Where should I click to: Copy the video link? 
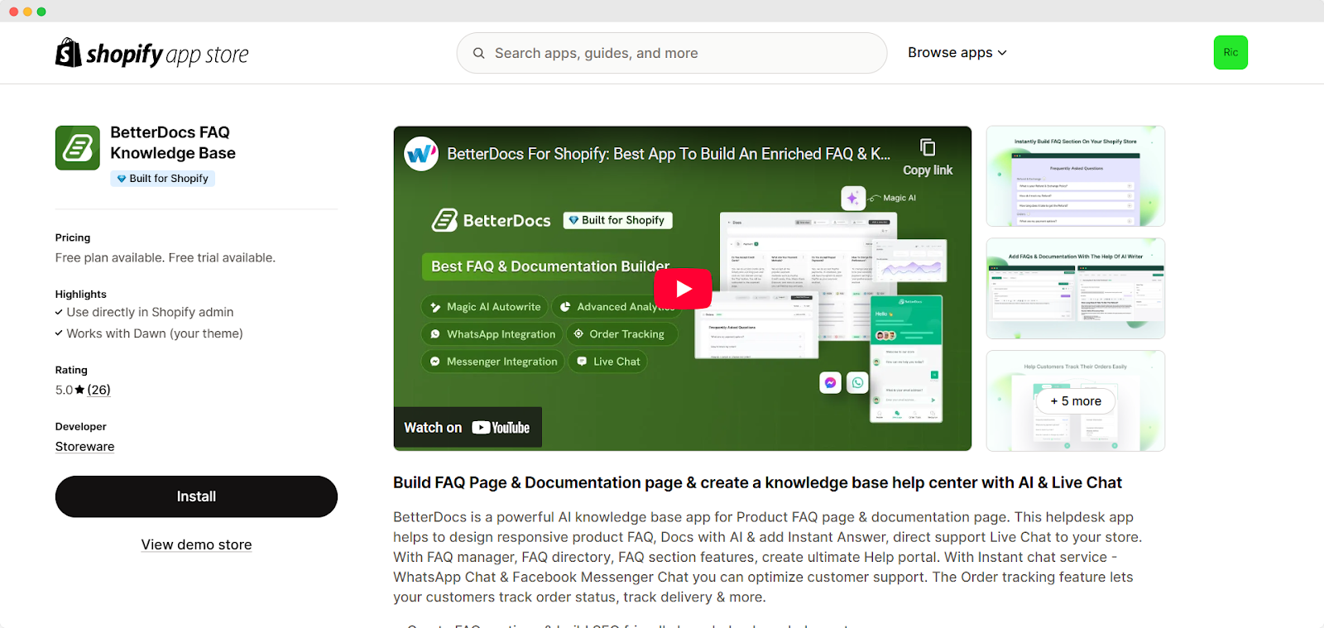(x=928, y=157)
